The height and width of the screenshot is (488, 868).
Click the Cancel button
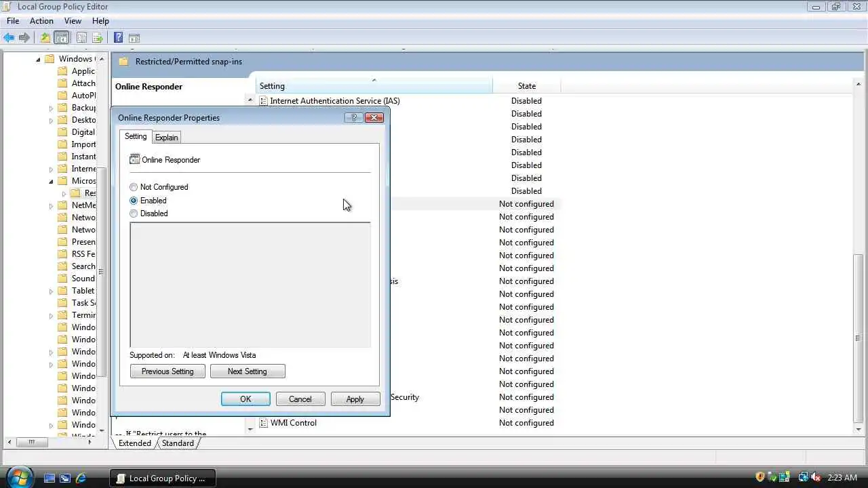300,399
